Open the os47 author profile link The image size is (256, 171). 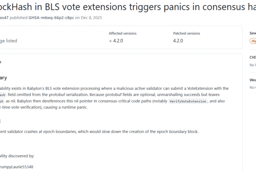[x=4, y=18]
